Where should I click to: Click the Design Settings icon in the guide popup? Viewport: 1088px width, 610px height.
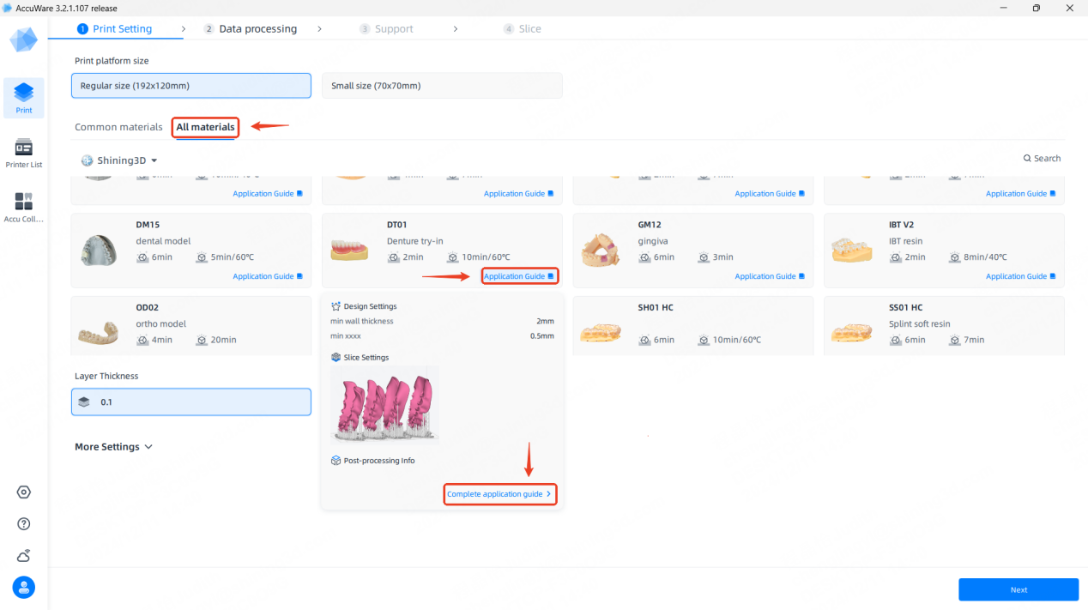coord(335,306)
